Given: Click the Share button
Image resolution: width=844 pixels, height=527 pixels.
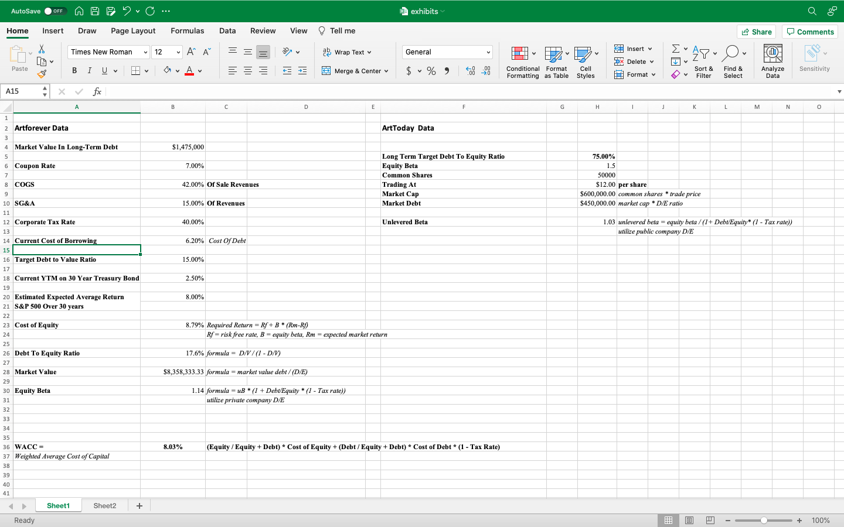Looking at the screenshot, I should 756,32.
